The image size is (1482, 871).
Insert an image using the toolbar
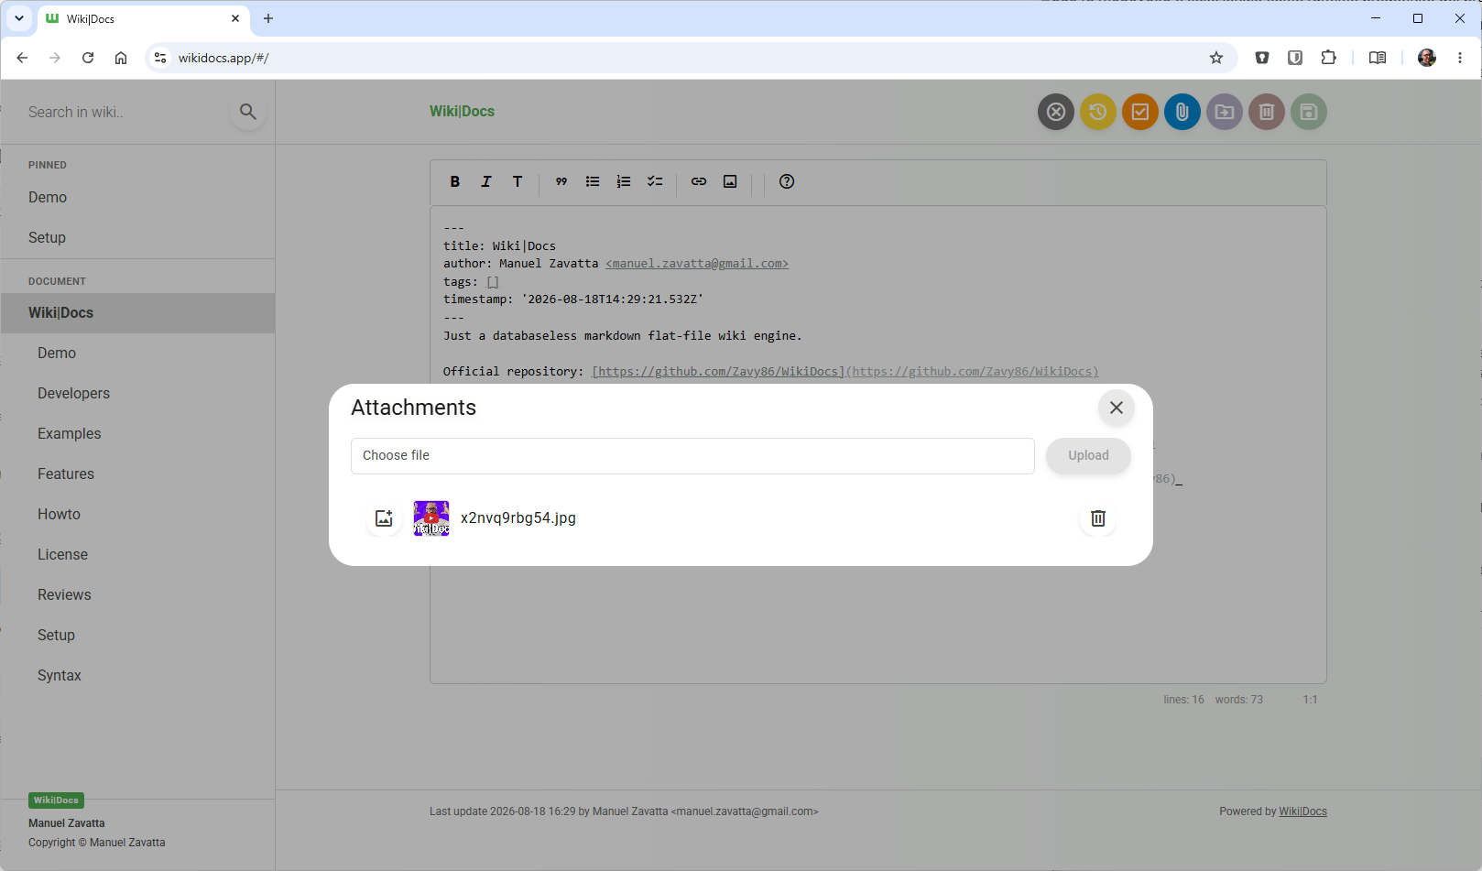pos(730,181)
